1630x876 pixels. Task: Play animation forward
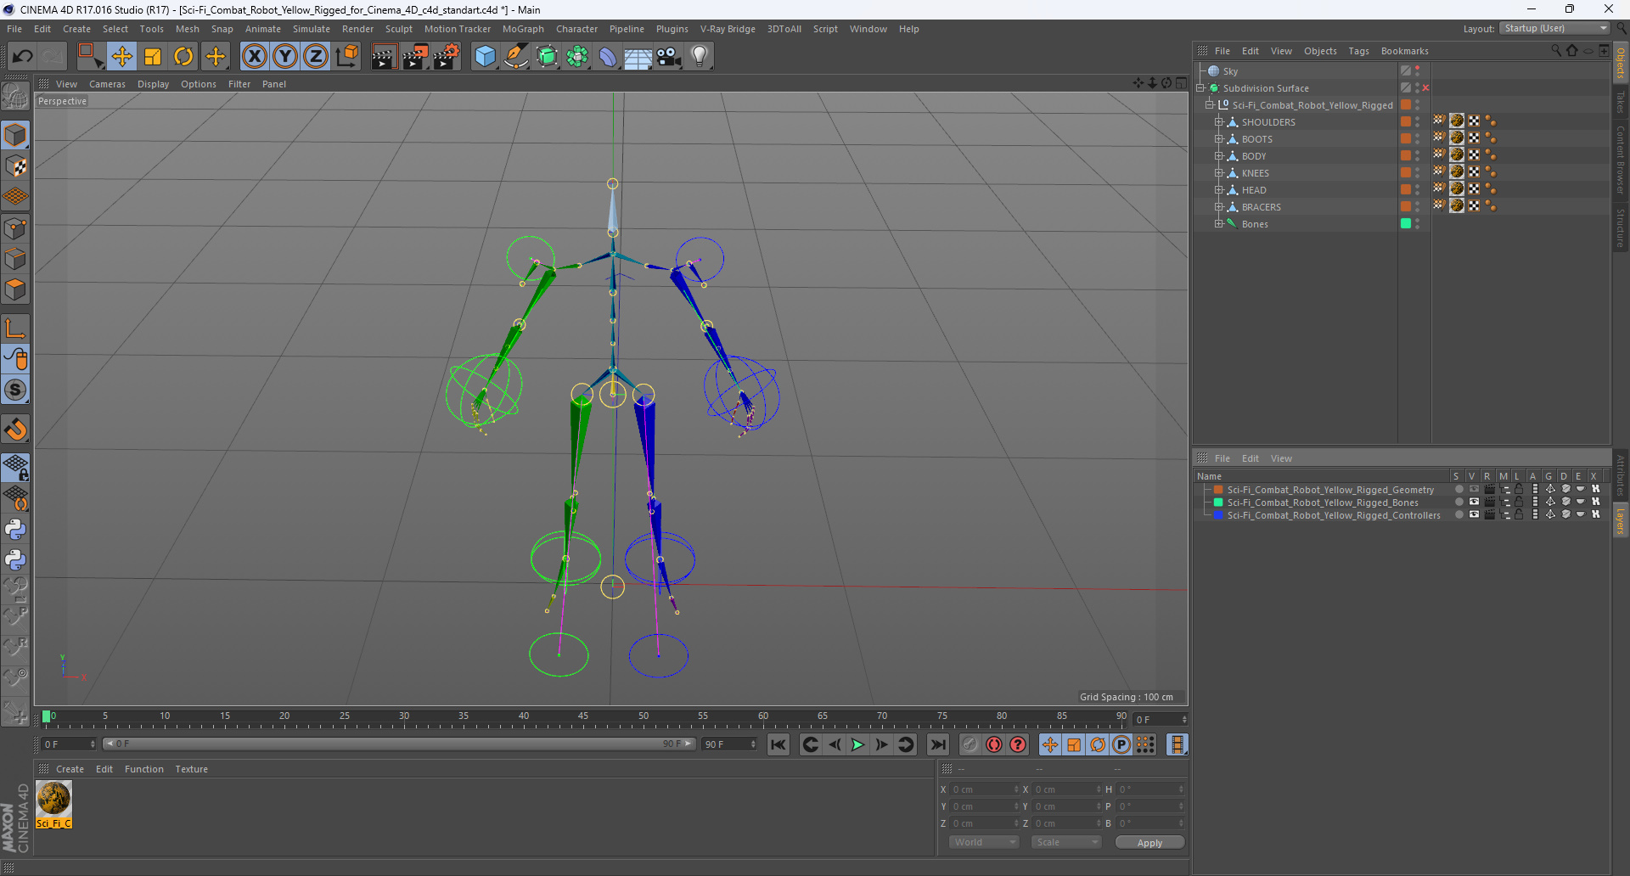coord(857,744)
